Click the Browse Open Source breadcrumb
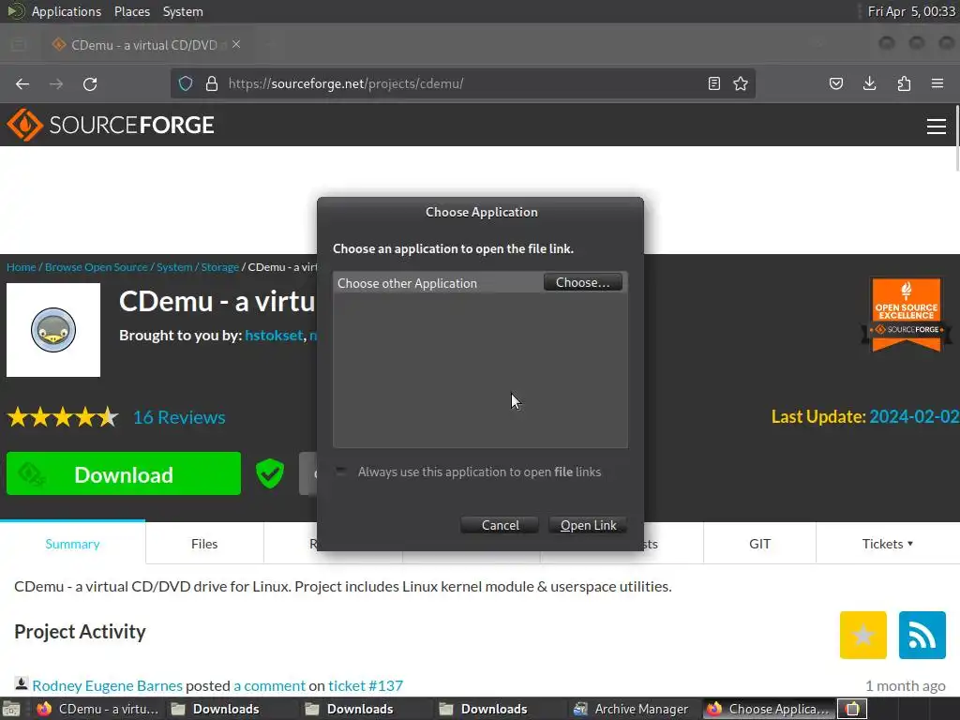Image resolution: width=960 pixels, height=720 pixels. tap(97, 267)
